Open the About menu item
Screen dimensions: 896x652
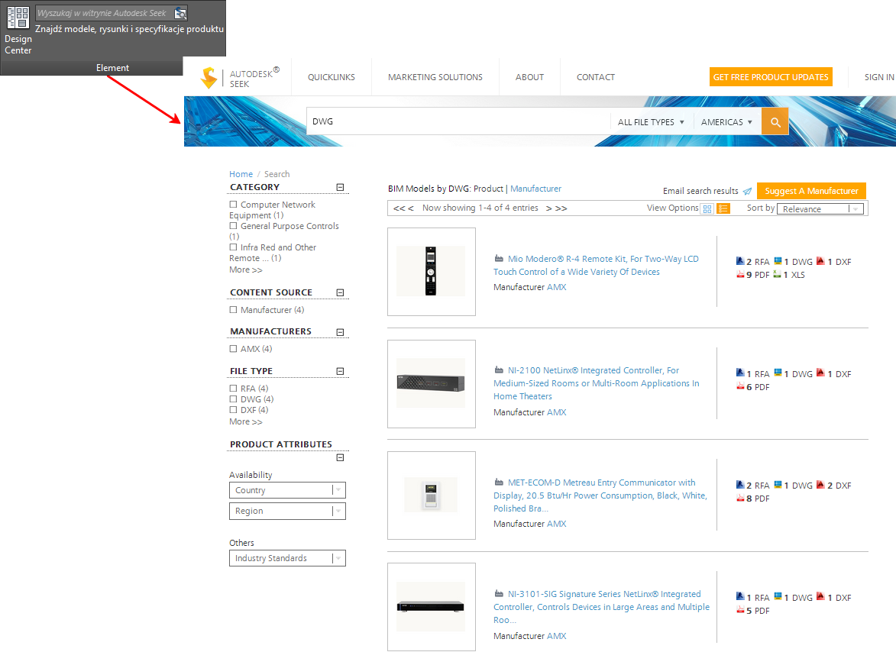(x=529, y=77)
